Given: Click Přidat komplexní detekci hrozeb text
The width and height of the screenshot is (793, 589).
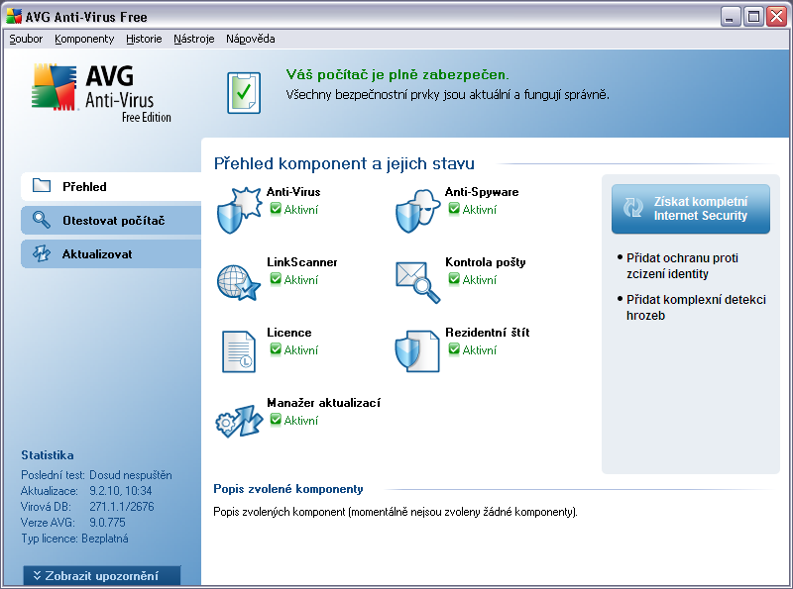Looking at the screenshot, I should point(696,307).
